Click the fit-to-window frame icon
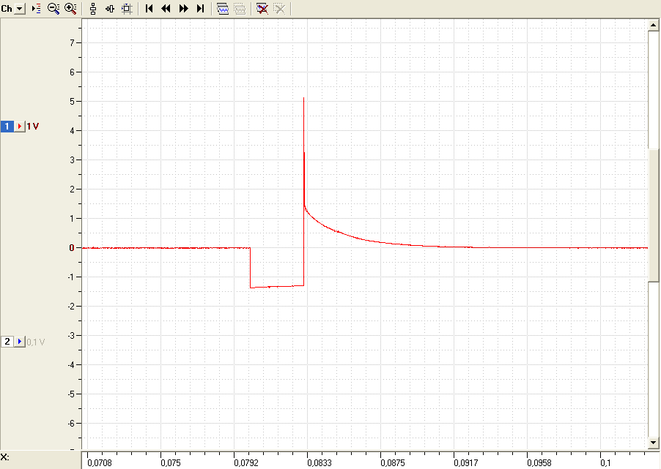661x469 pixels. pyautogui.click(x=127, y=9)
